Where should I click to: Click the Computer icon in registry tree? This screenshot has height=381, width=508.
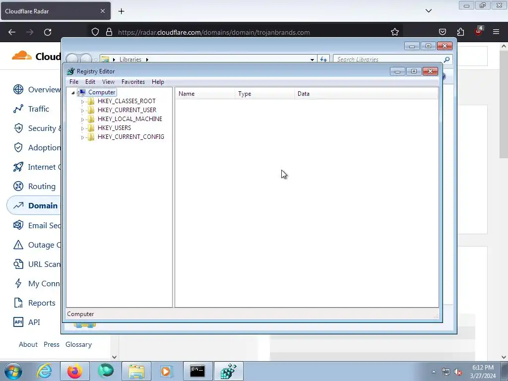tap(82, 92)
